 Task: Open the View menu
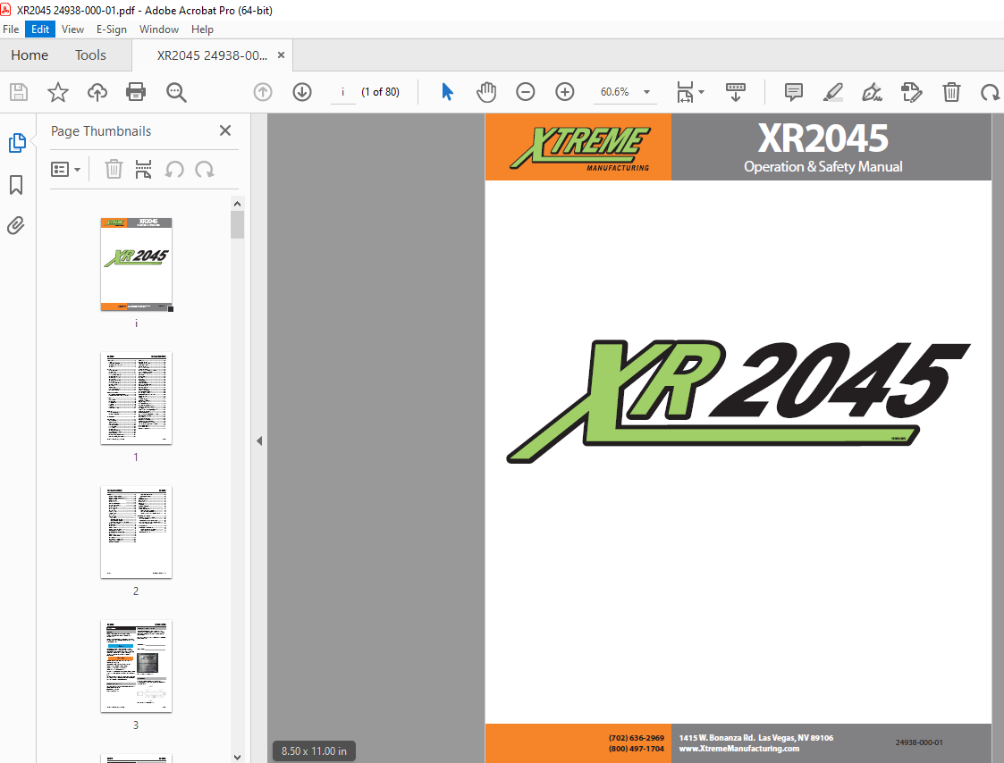click(x=72, y=29)
